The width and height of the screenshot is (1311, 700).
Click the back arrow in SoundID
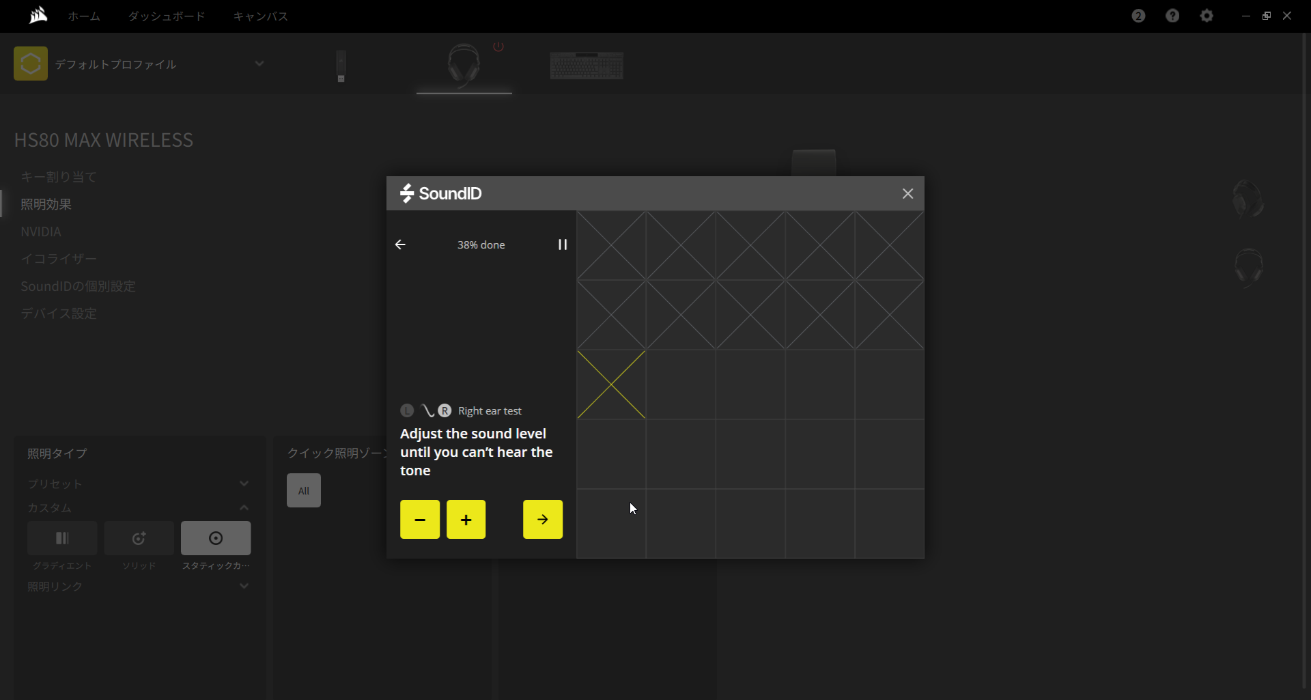(x=401, y=244)
